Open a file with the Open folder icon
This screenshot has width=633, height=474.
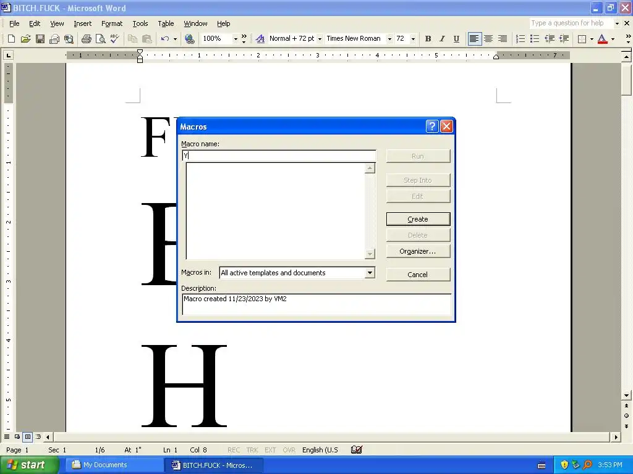point(25,39)
